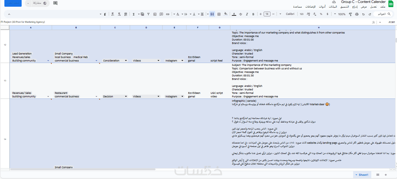
Task: Click the sheet direction icon
Action: pyautogui.click(x=126, y=14)
